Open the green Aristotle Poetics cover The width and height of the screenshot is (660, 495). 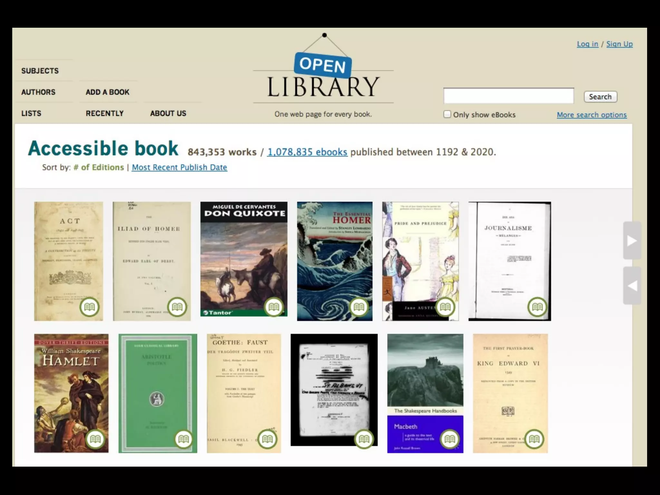click(x=158, y=387)
